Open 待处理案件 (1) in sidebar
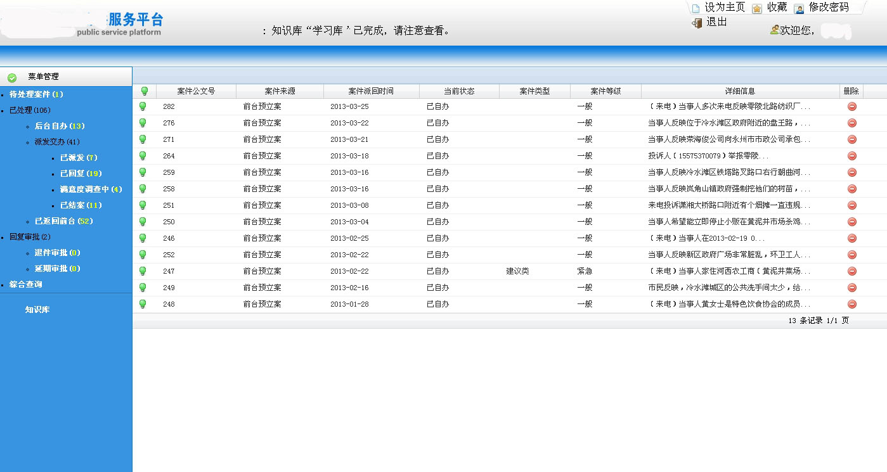This screenshot has height=472, width=887. [x=36, y=94]
